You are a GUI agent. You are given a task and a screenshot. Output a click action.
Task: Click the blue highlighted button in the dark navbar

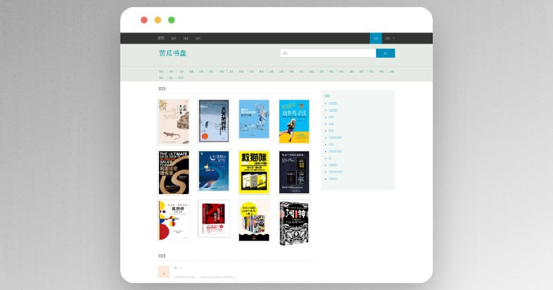point(375,38)
